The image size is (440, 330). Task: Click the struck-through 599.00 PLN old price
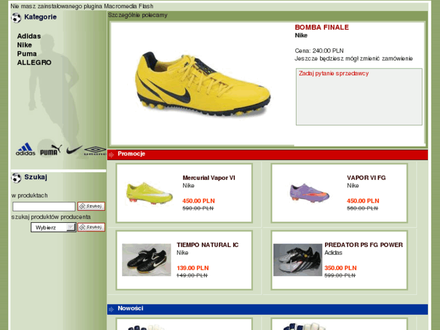[340, 276]
